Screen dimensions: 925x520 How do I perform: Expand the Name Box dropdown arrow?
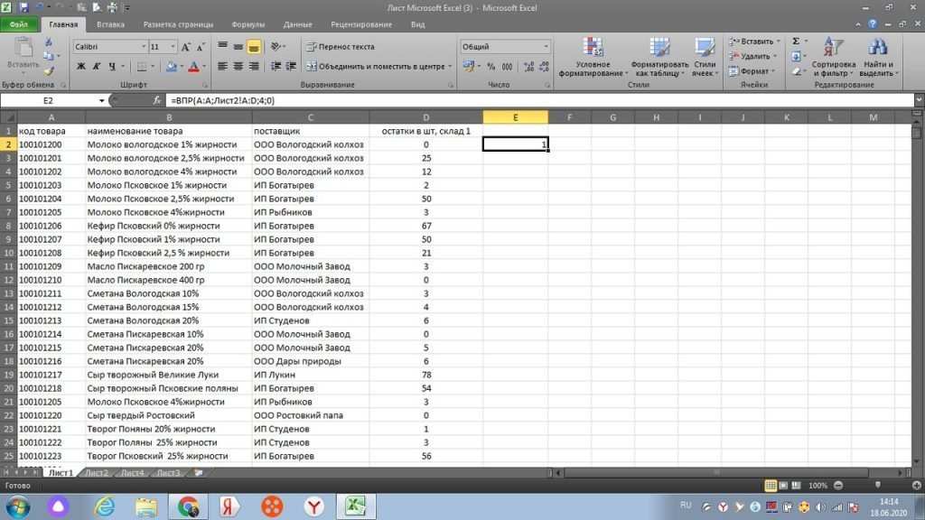pos(101,101)
